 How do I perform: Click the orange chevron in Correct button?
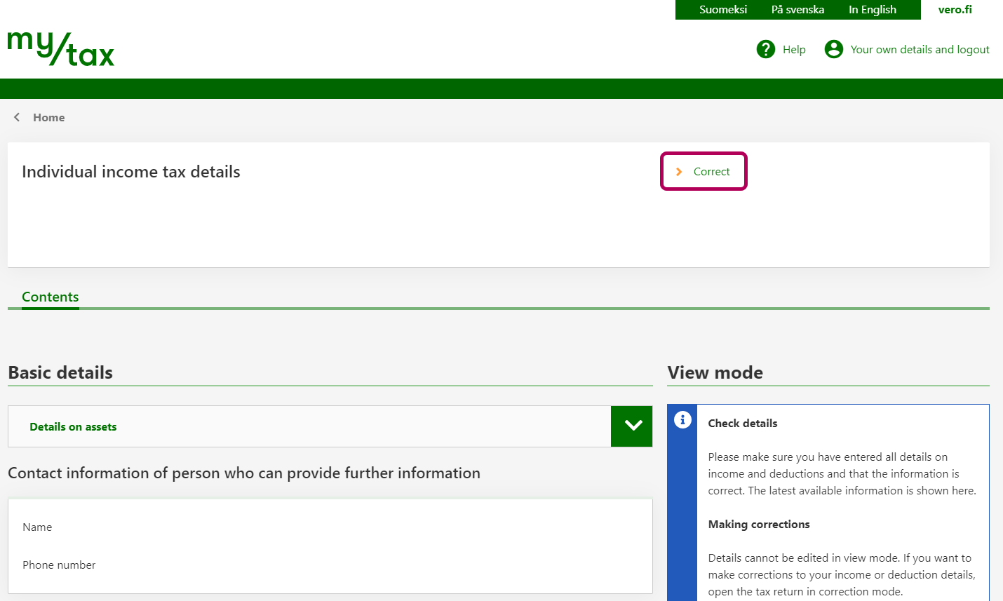click(679, 172)
